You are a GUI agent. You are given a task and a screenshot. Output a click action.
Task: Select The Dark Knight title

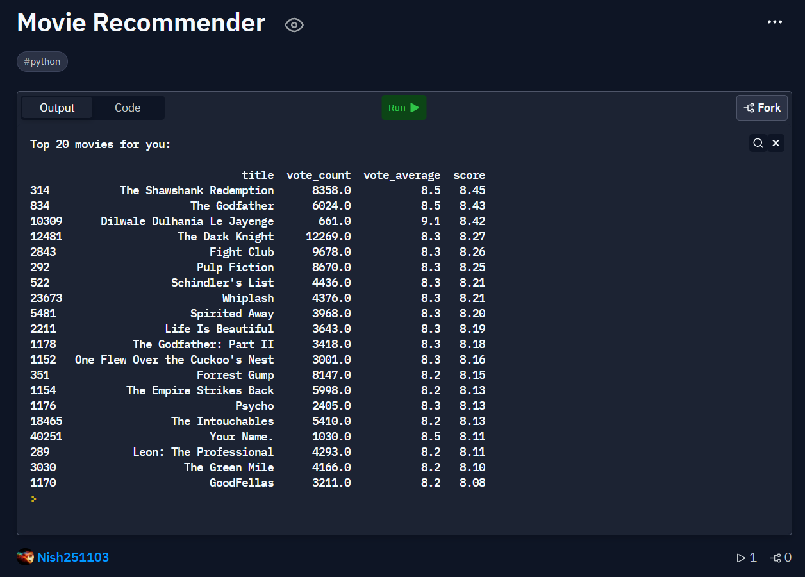pos(226,237)
